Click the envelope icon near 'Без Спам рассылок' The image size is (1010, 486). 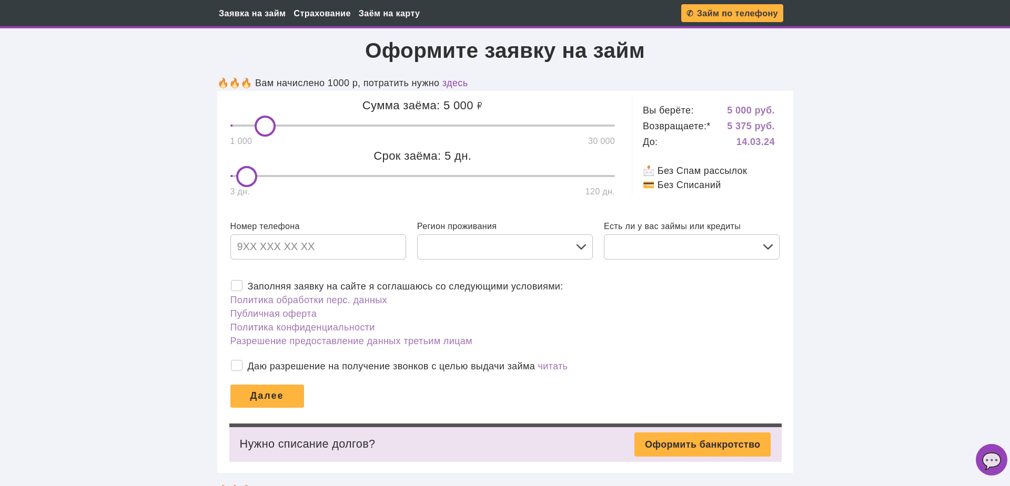[x=649, y=170]
